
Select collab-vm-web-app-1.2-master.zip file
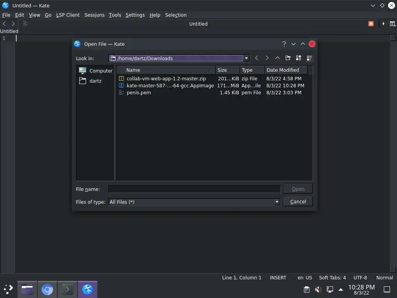(166, 78)
